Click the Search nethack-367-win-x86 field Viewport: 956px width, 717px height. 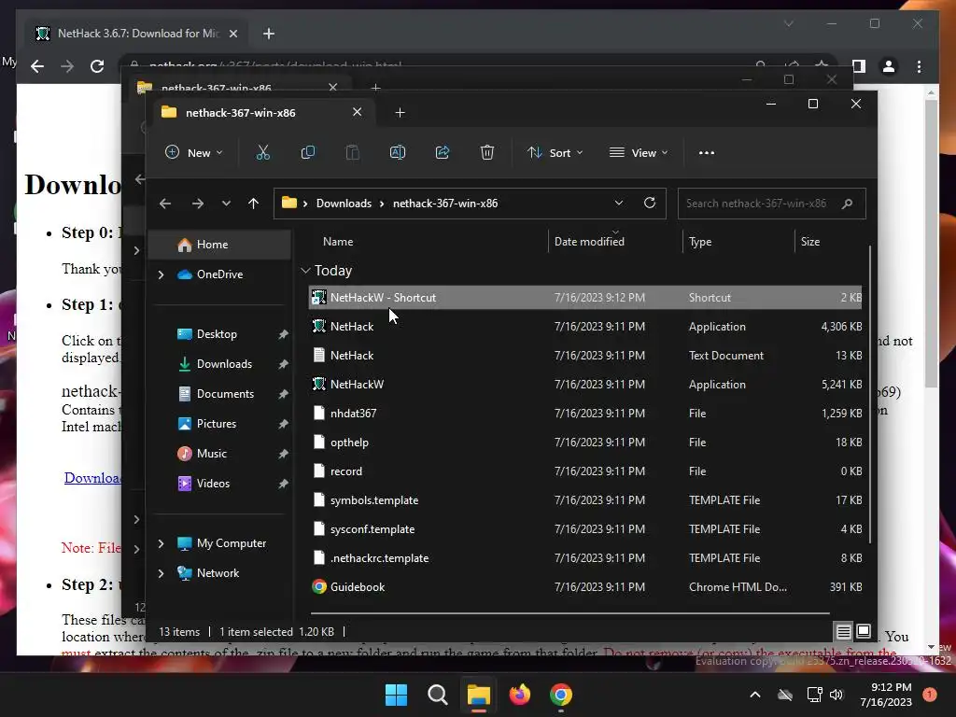click(771, 204)
